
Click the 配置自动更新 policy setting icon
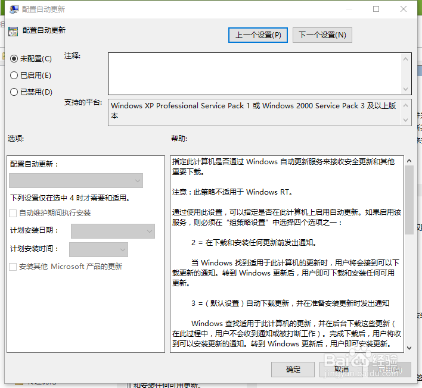pos(13,32)
